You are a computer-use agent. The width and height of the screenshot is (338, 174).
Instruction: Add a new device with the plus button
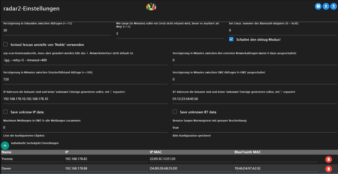click(5, 145)
